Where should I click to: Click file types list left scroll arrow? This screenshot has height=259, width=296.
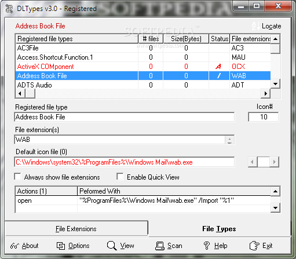(20, 94)
